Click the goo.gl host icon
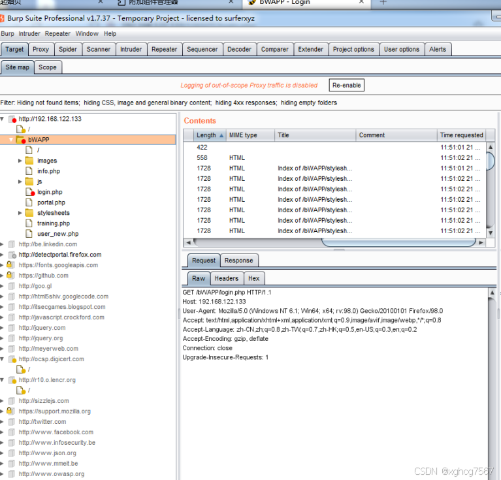Screen dimensions: 501x480 (12, 286)
